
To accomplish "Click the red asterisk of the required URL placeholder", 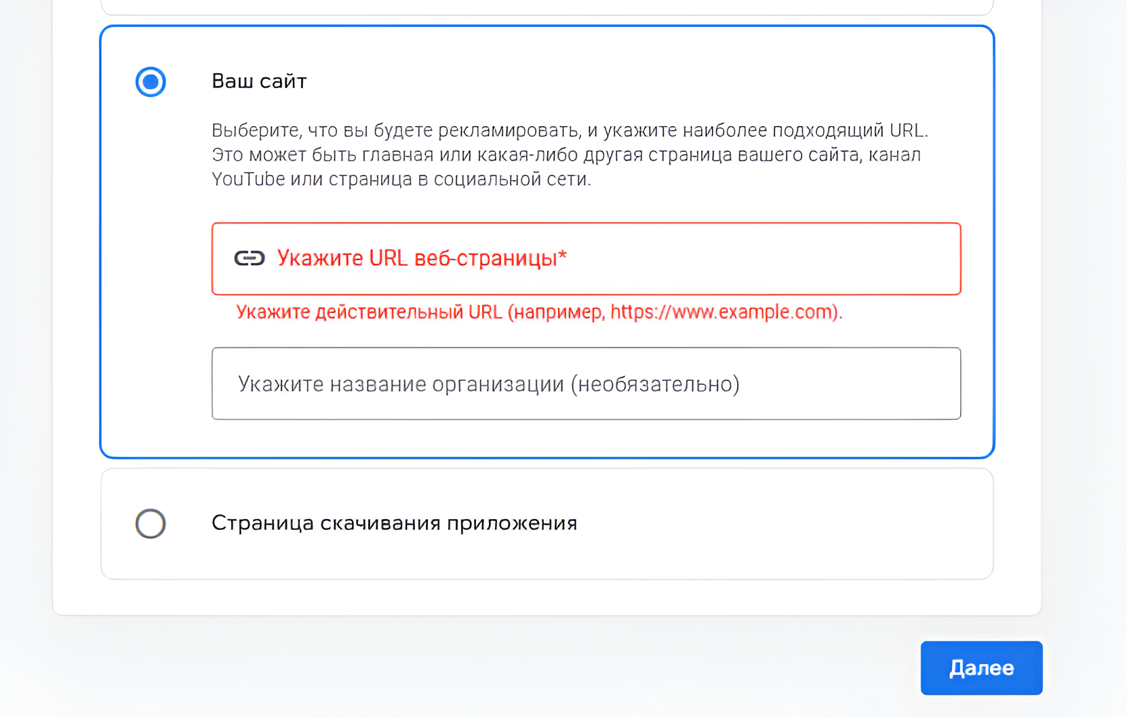I will point(562,255).
